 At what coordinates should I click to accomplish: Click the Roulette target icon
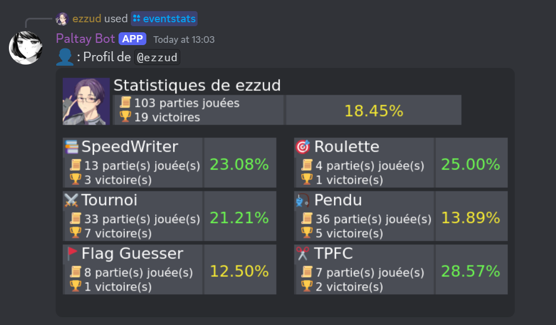pyautogui.click(x=302, y=147)
